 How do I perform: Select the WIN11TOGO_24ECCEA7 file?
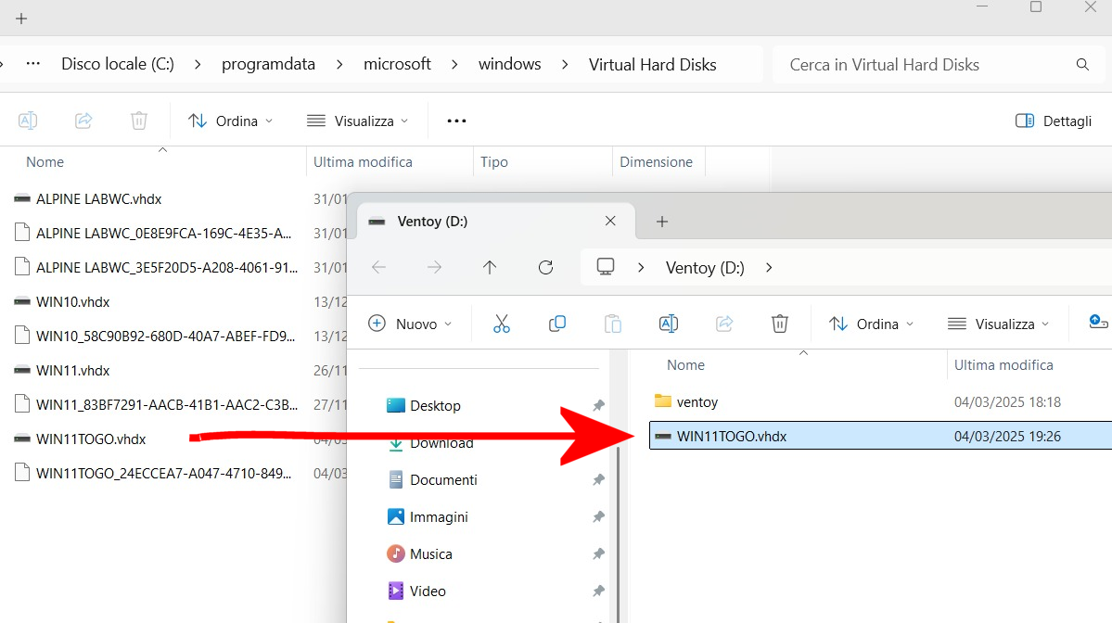164,474
